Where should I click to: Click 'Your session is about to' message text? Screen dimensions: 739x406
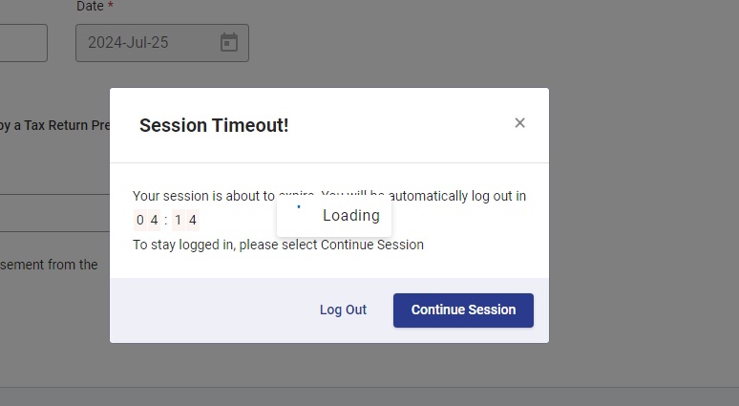[x=203, y=196]
